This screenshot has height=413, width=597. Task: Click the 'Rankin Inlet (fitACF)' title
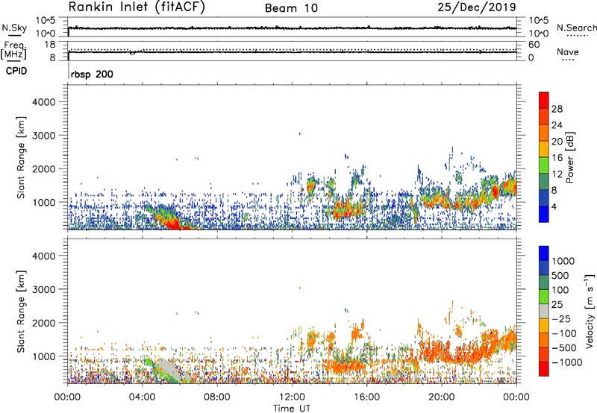(137, 7)
